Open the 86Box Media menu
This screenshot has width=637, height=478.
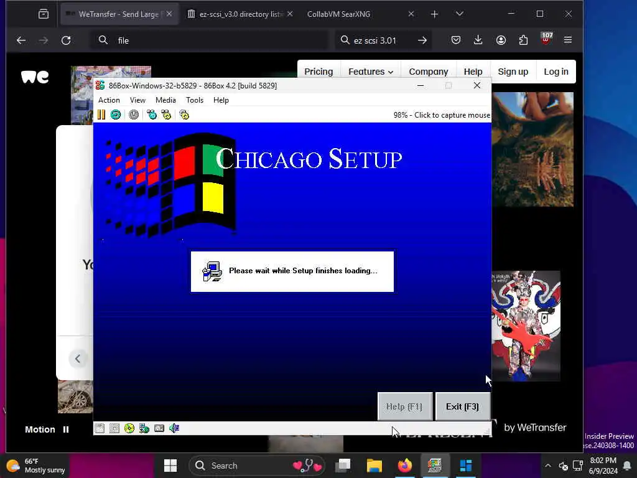(165, 100)
